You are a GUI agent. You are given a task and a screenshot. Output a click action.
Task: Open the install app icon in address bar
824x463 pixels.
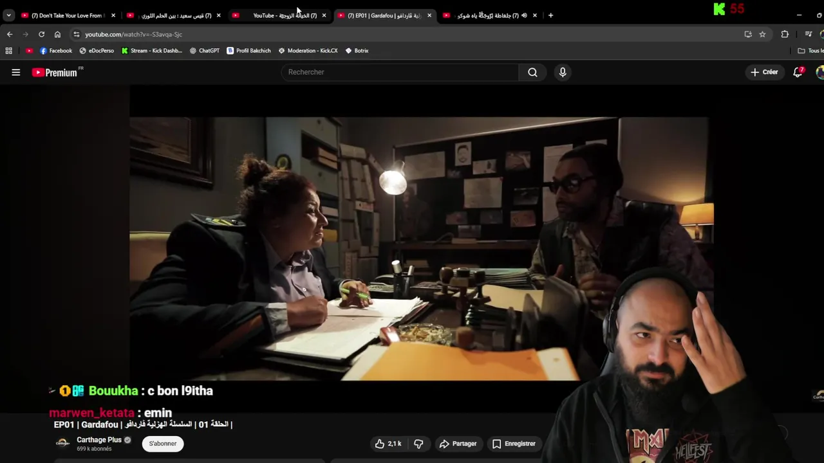(x=748, y=34)
